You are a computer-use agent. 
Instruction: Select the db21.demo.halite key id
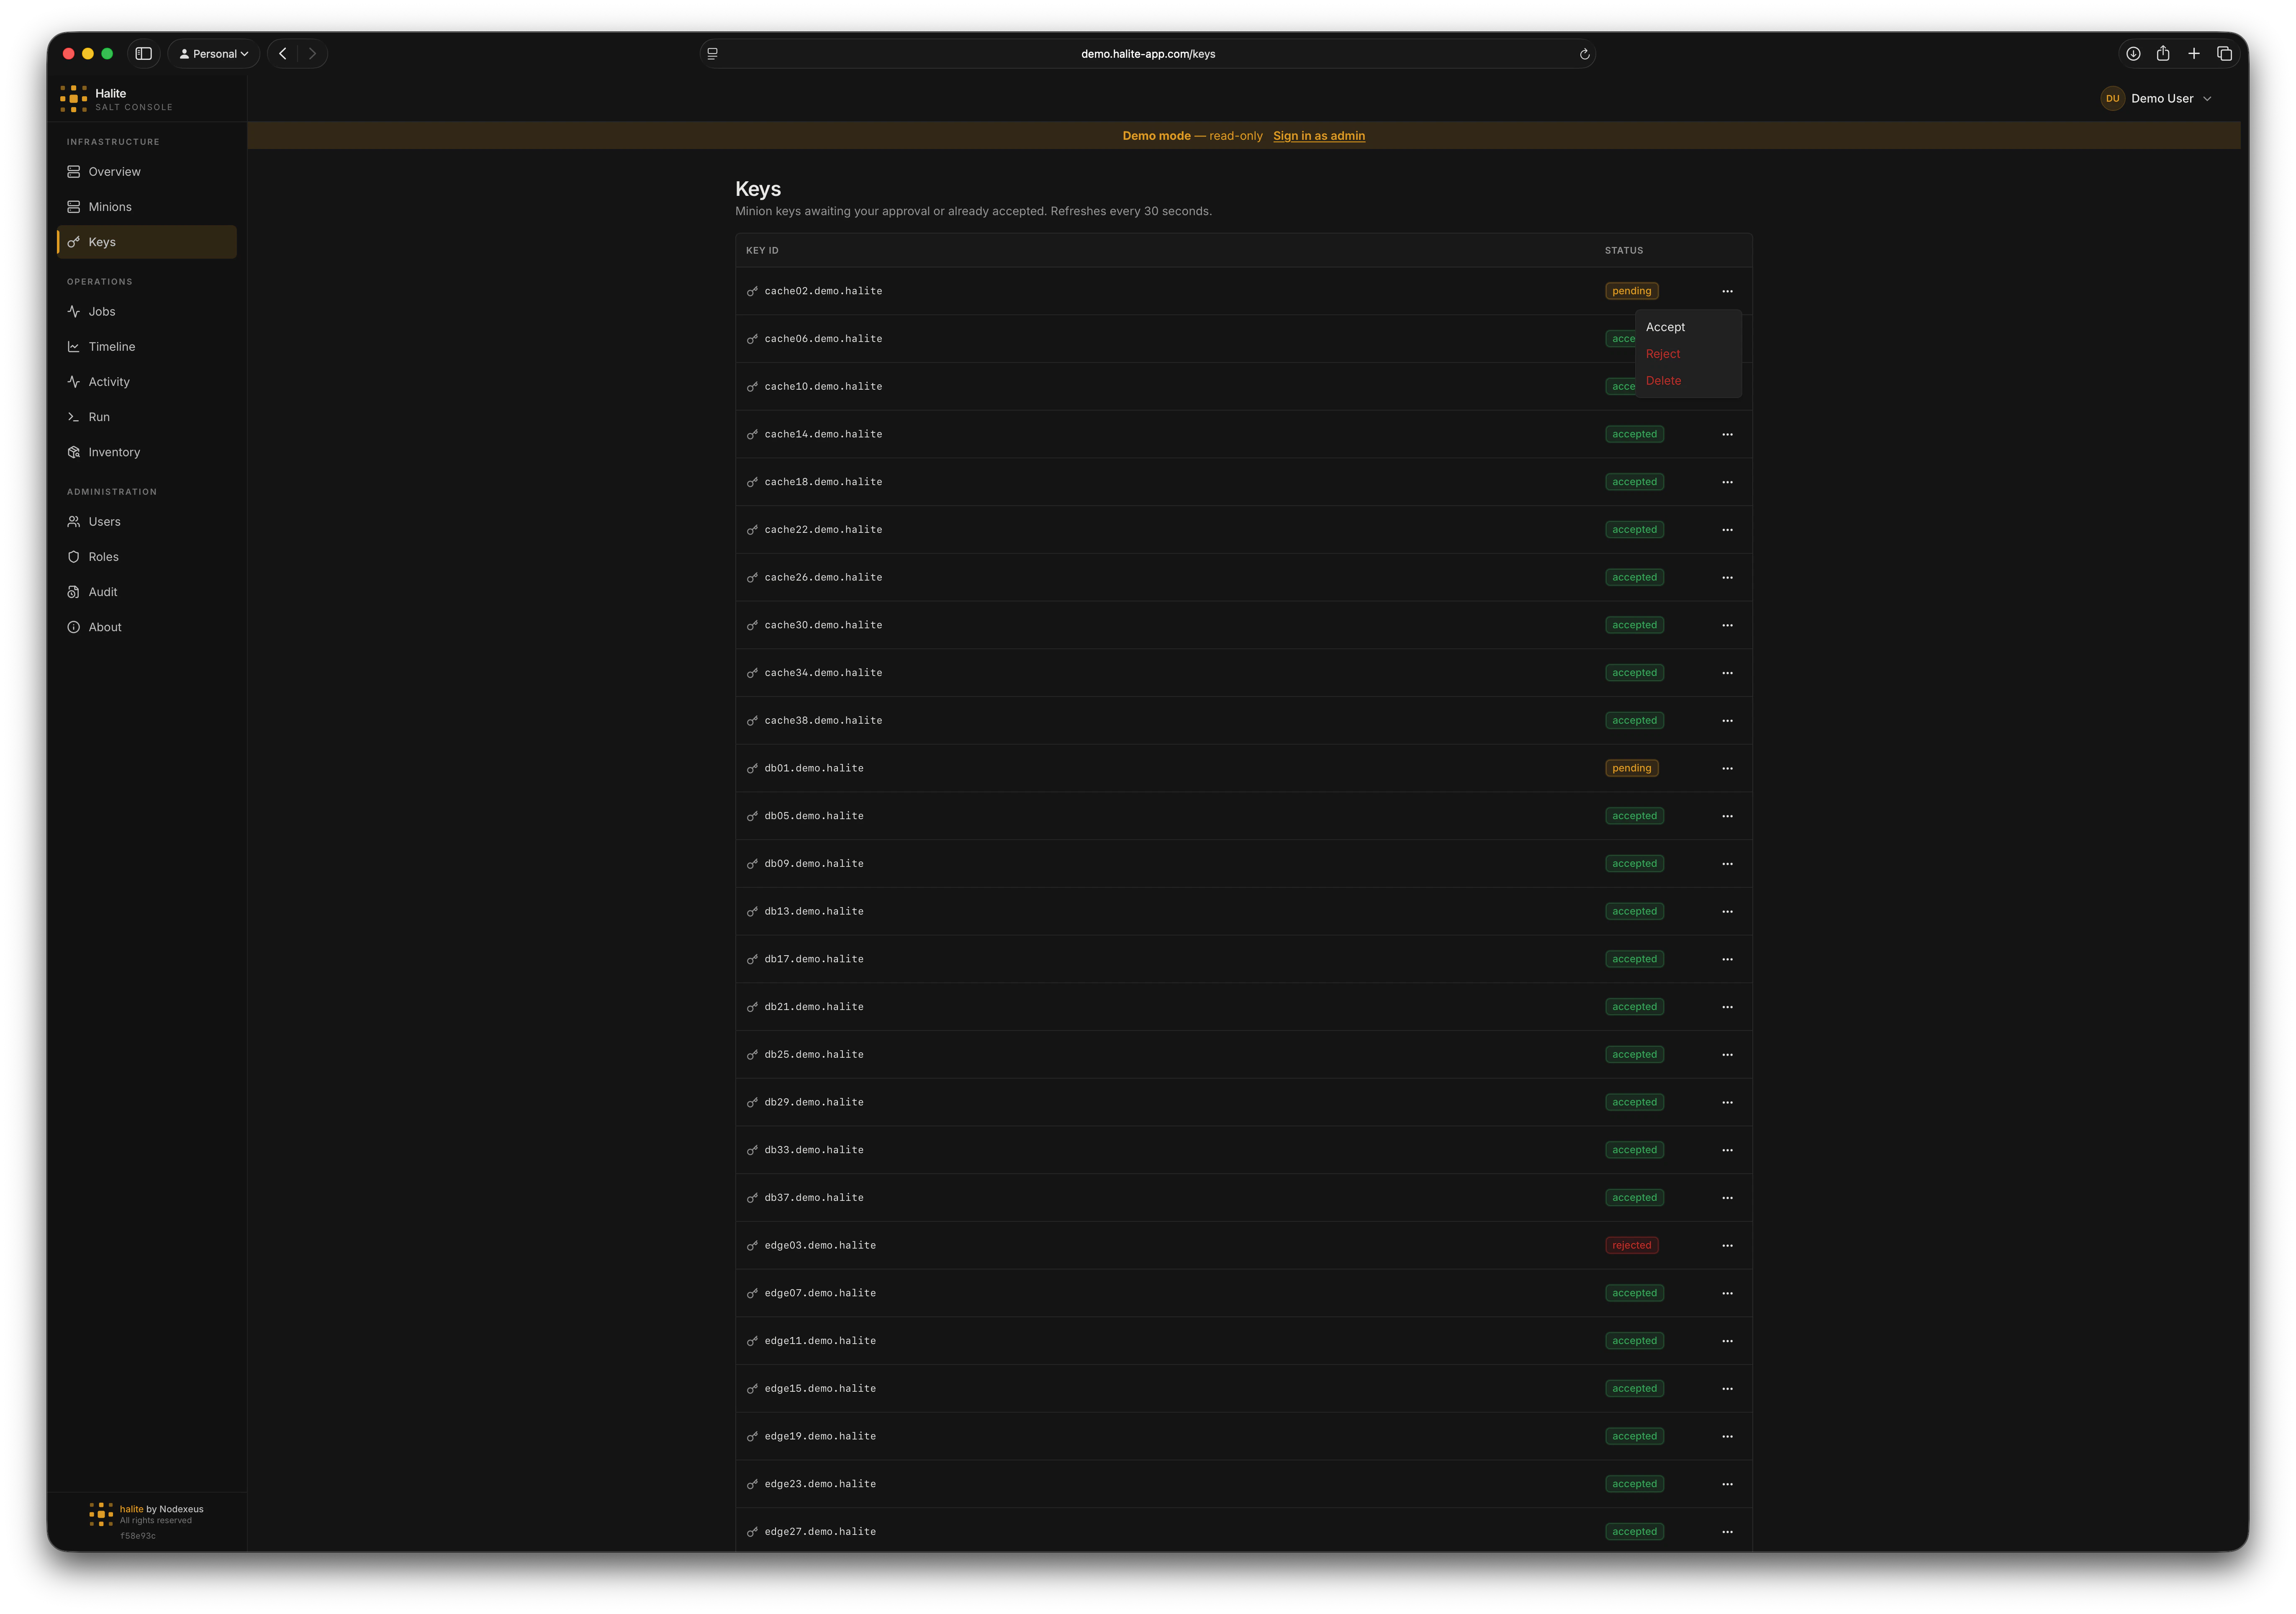click(814, 1007)
